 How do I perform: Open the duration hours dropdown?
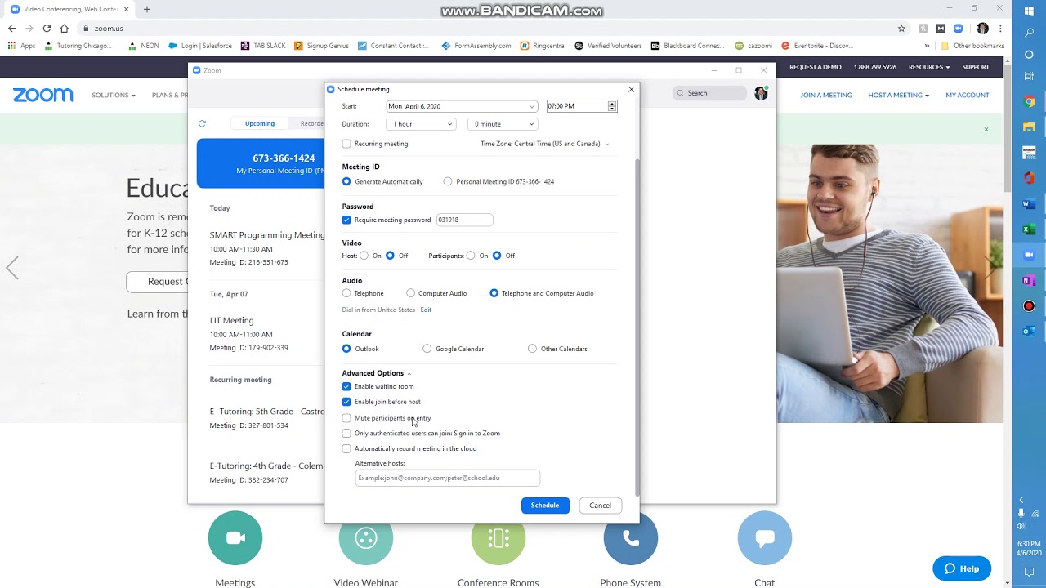pos(421,124)
